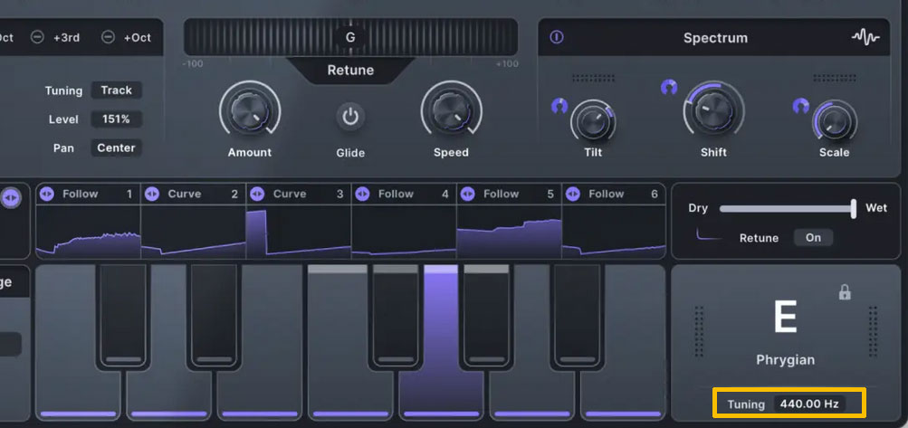The width and height of the screenshot is (908, 428).
Task: Select the Follow 6 modulation slot
Action: pyautogui.click(x=614, y=194)
